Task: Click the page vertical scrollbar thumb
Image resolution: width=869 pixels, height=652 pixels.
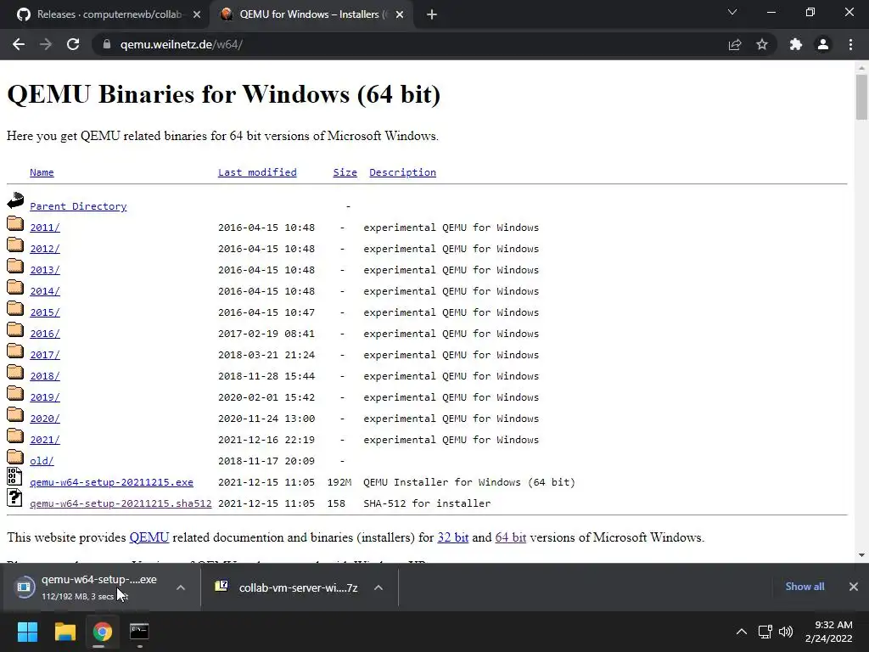Action: (861, 97)
